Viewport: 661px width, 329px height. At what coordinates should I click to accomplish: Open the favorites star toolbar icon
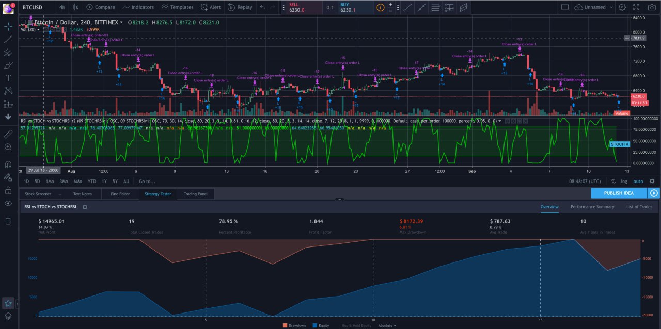point(8,303)
